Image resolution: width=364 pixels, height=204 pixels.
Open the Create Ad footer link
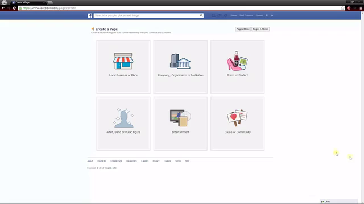point(101,161)
